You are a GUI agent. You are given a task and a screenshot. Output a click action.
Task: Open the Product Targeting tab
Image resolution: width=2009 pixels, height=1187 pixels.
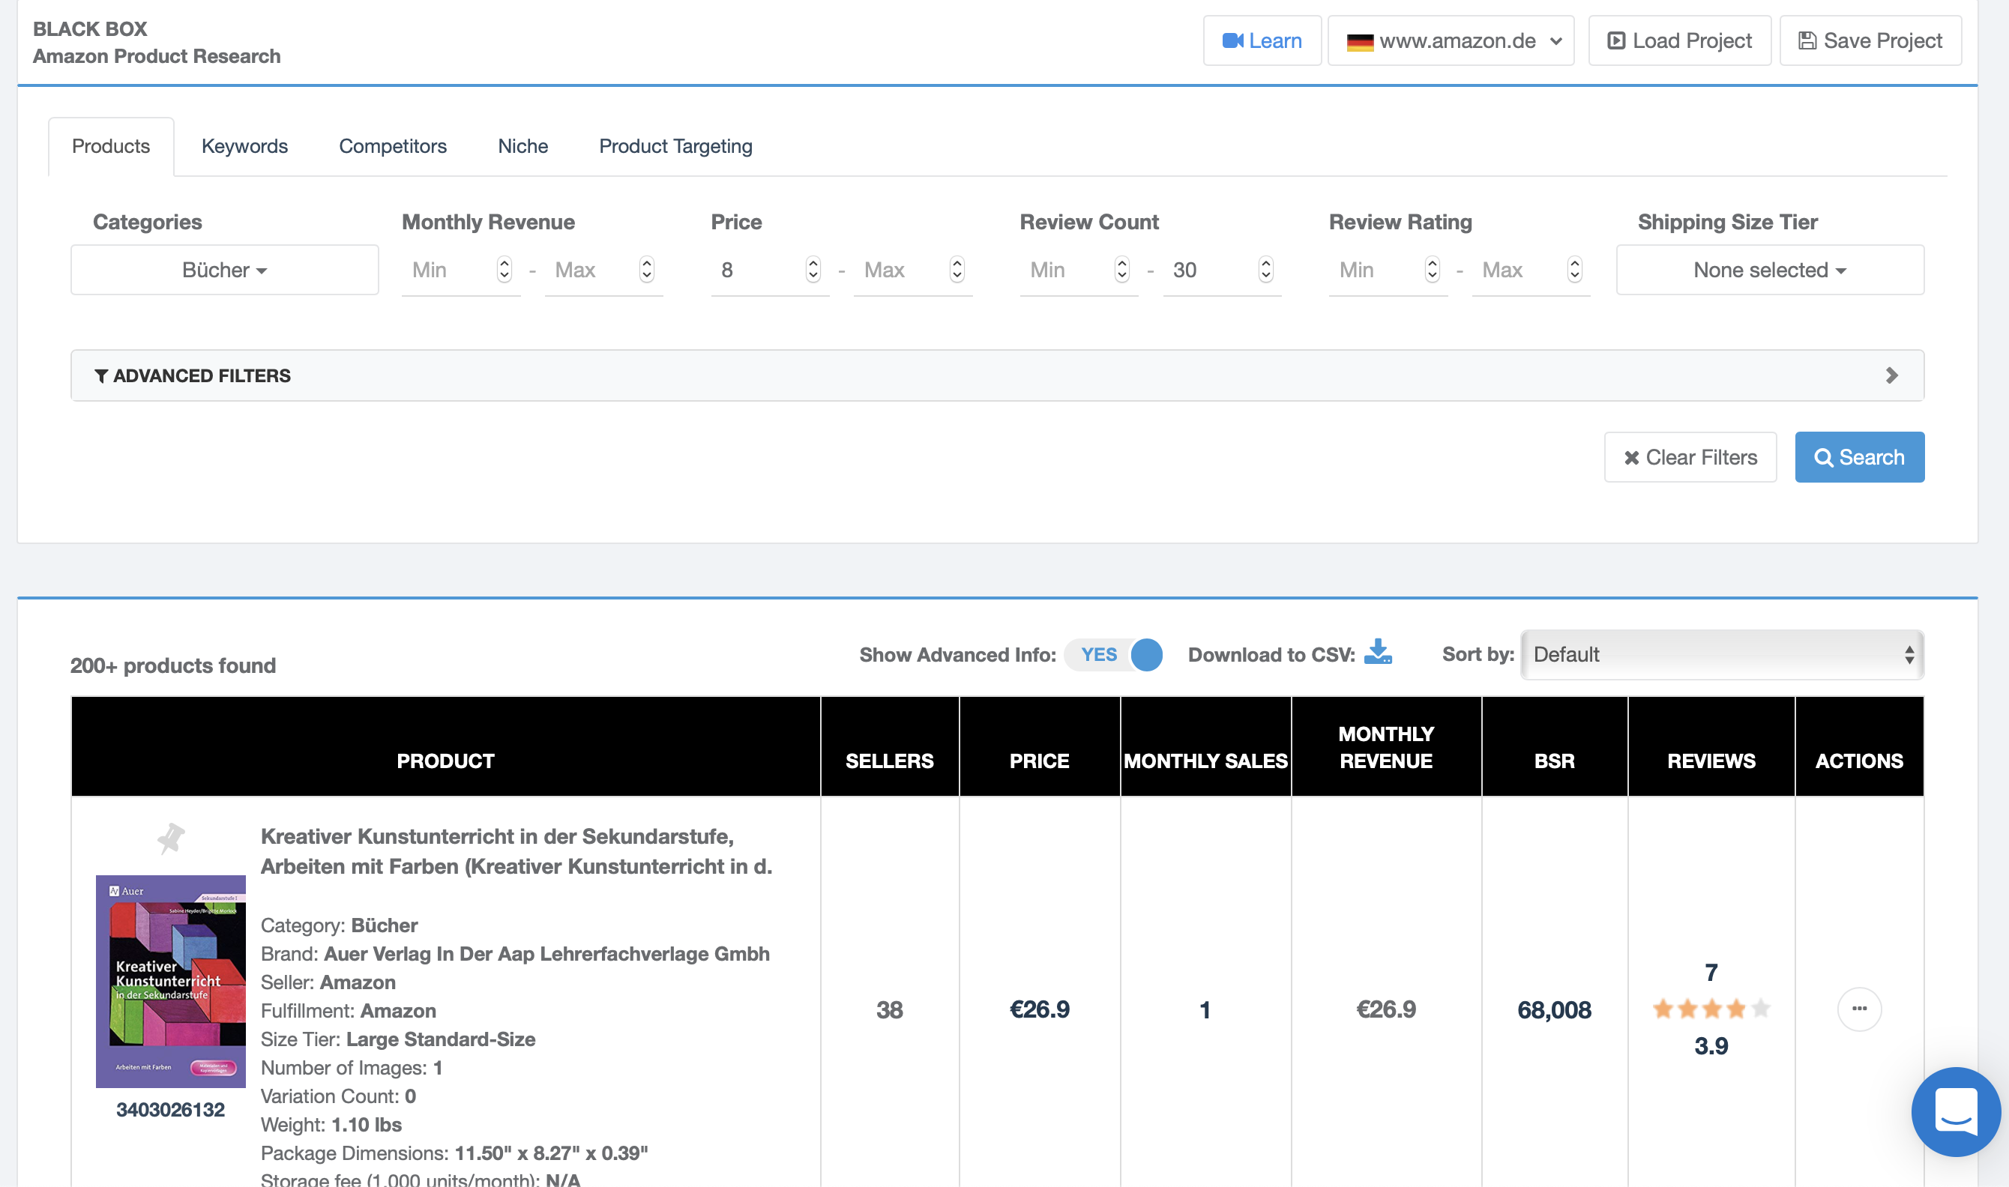click(x=675, y=146)
